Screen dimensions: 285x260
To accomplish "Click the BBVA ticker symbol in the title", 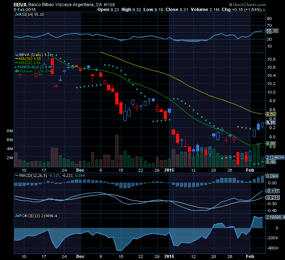I will 20,5.
